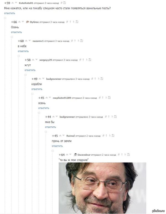Click save icon on KoteKote01's comment
This screenshot has width=166, height=214.
coord(64,3)
